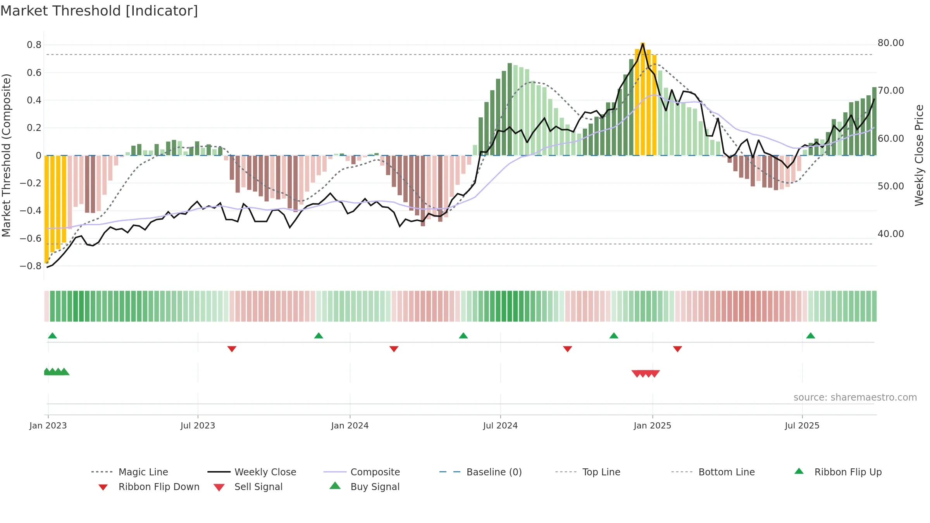The height and width of the screenshot is (523, 930).
Task: Click the Market Threshold (Composite) axis title
Action: click(x=6, y=155)
